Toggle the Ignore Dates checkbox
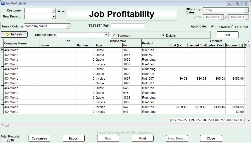Image resolution: width=251 pixels, height=143 pixels. click(199, 10)
